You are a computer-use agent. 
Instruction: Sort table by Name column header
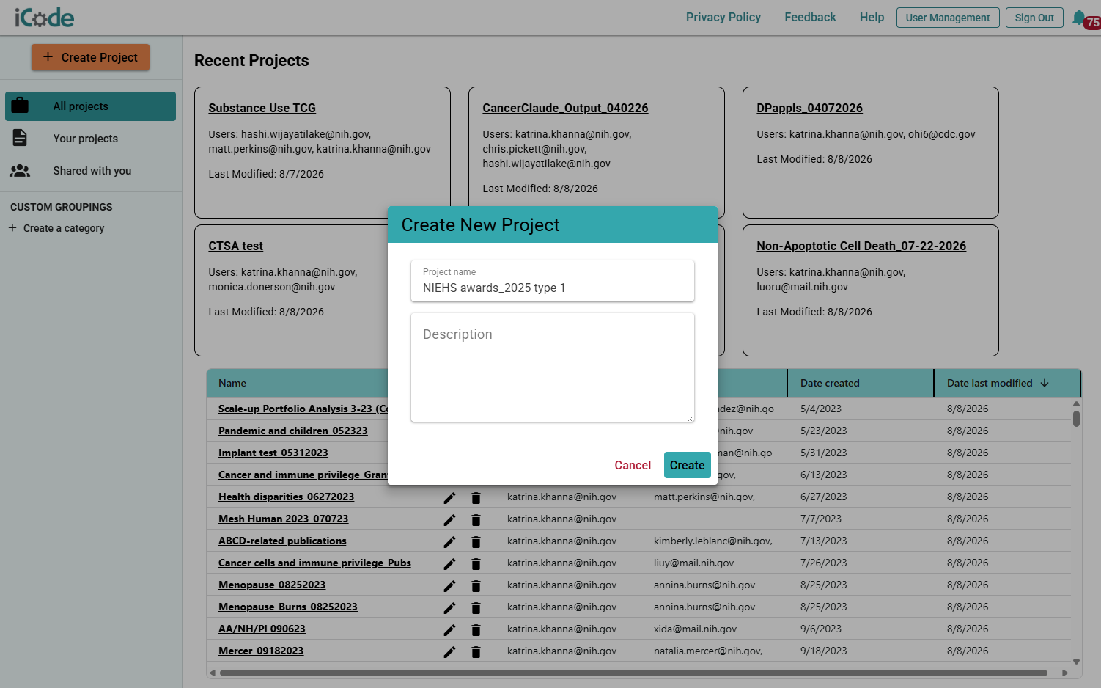point(232,383)
